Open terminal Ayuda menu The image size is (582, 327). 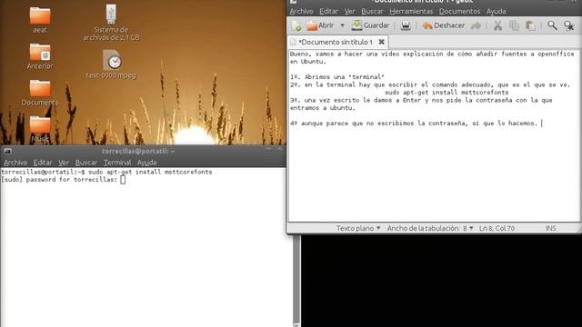(x=146, y=163)
